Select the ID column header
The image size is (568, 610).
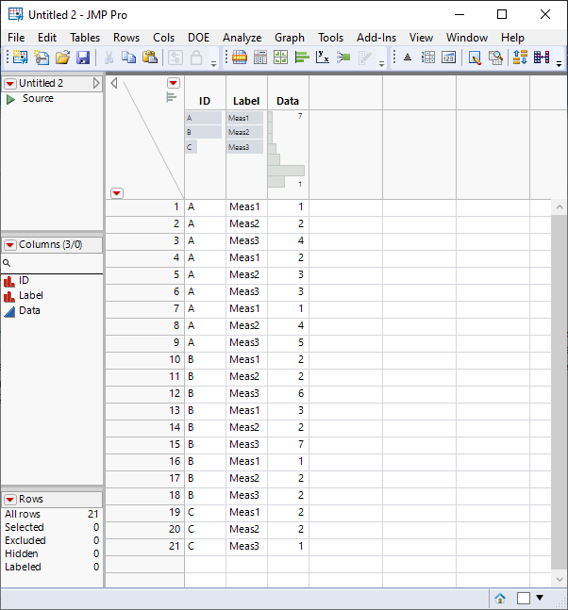point(205,101)
